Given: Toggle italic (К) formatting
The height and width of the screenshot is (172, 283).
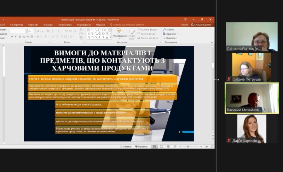Looking at the screenshot, I should coord(16,37).
